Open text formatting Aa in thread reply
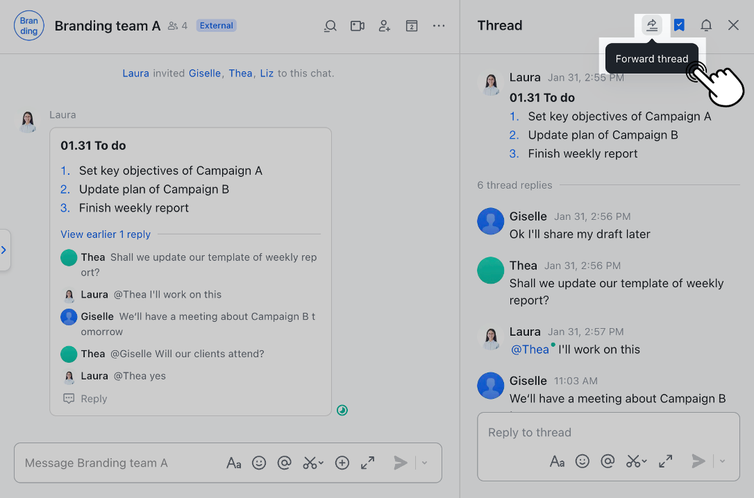 (x=557, y=461)
